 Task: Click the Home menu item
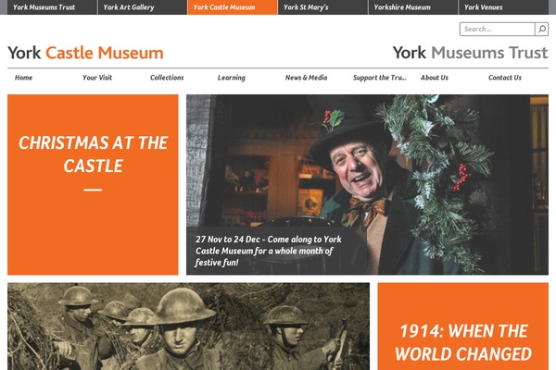pyautogui.click(x=23, y=78)
